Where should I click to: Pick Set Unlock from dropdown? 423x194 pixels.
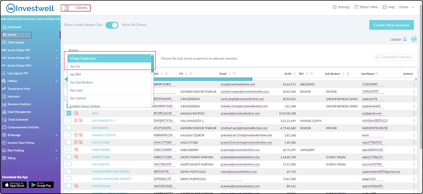(x=109, y=98)
